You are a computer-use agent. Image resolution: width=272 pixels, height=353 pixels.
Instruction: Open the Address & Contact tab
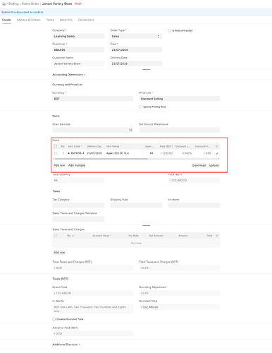point(28,20)
